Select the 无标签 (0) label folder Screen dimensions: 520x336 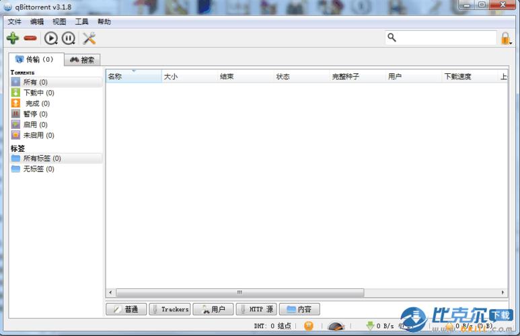point(57,169)
